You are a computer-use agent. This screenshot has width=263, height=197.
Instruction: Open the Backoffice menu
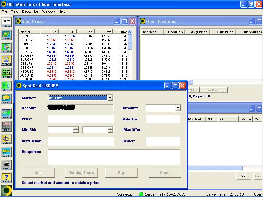click(30, 11)
